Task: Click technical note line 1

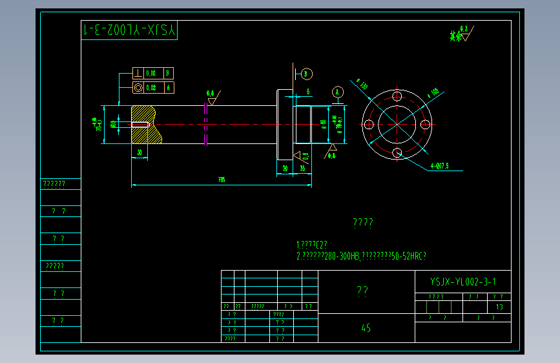Action: [x=312, y=245]
